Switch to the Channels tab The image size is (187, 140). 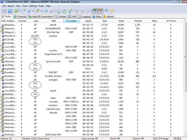(20, 16)
